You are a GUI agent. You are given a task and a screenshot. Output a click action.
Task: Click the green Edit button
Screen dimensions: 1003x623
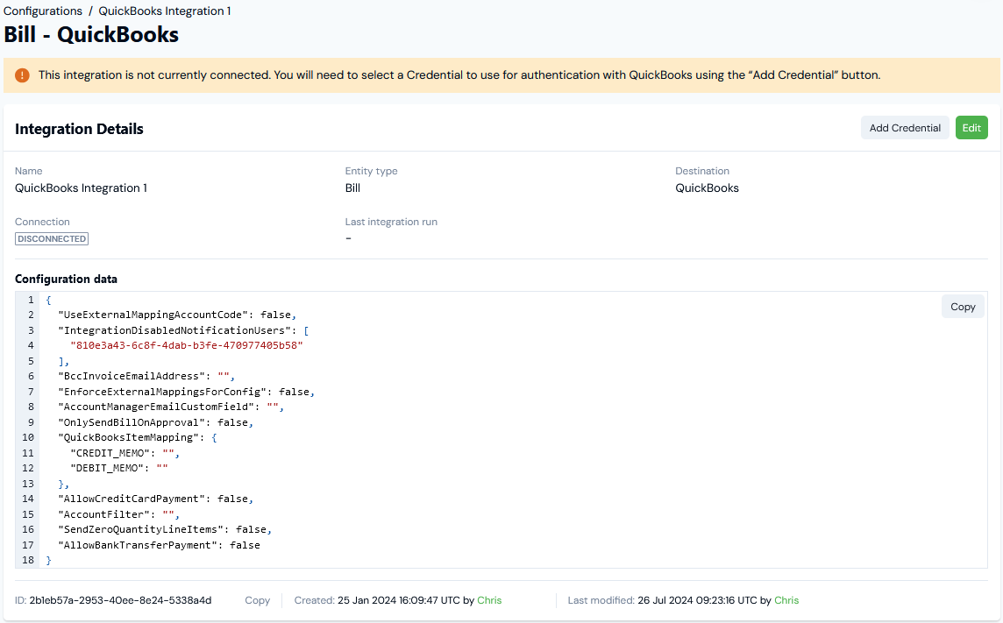(971, 127)
